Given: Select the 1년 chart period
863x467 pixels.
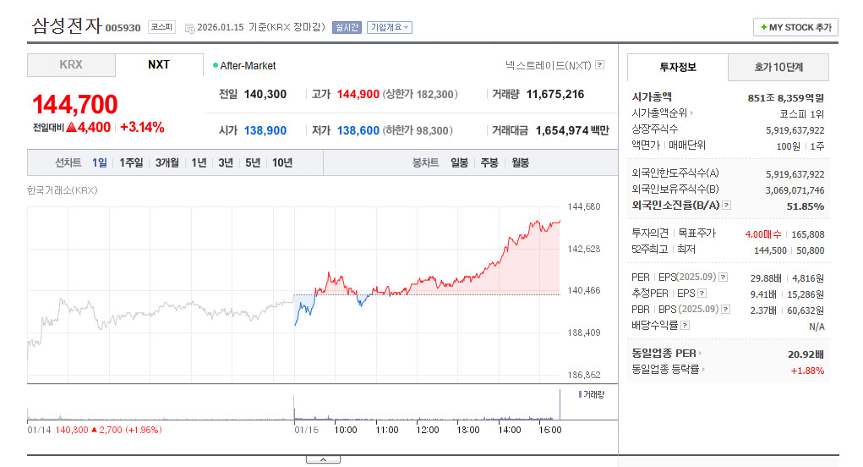Looking at the screenshot, I should (199, 162).
